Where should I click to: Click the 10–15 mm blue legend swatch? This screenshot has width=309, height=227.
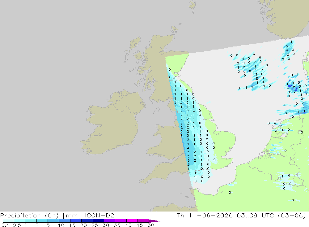click(65, 221)
